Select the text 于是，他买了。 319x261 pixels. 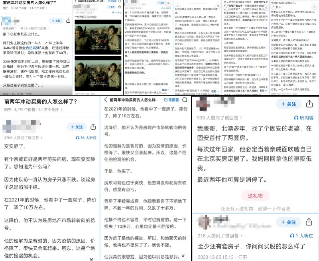pyautogui.click(x=118, y=171)
